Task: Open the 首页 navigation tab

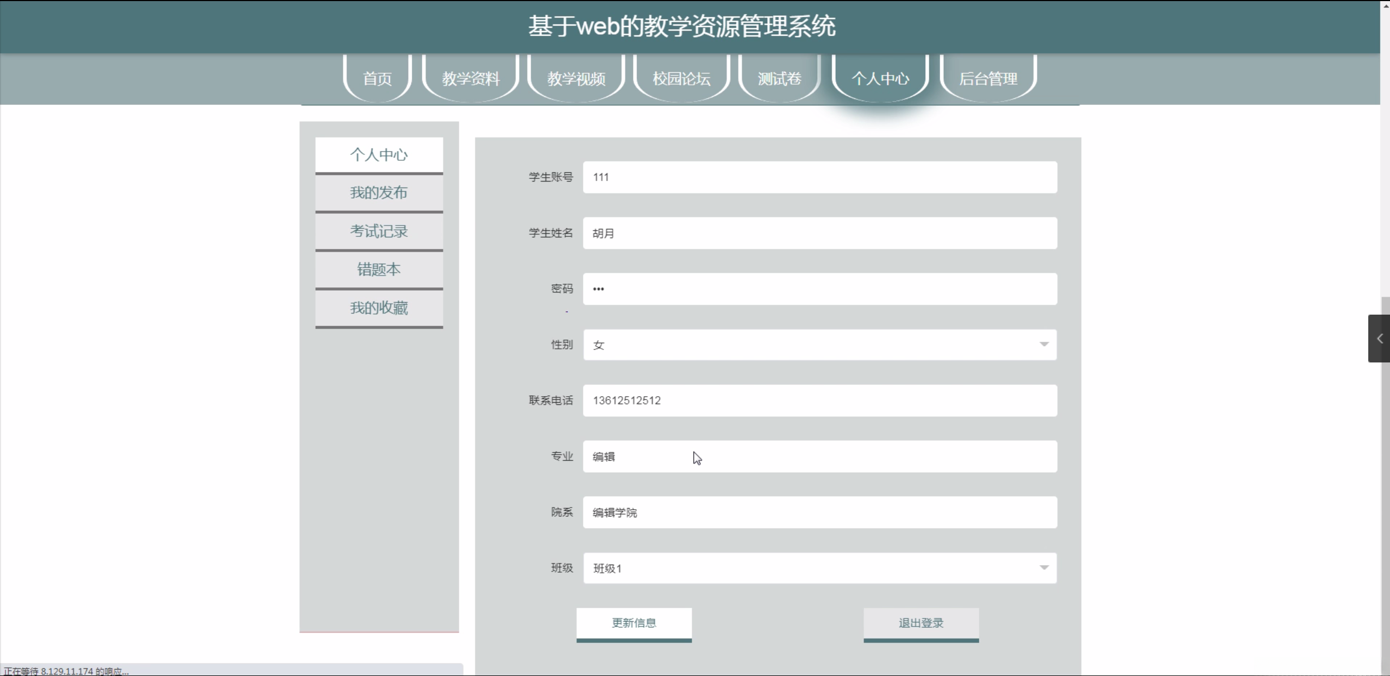Action: click(x=377, y=79)
